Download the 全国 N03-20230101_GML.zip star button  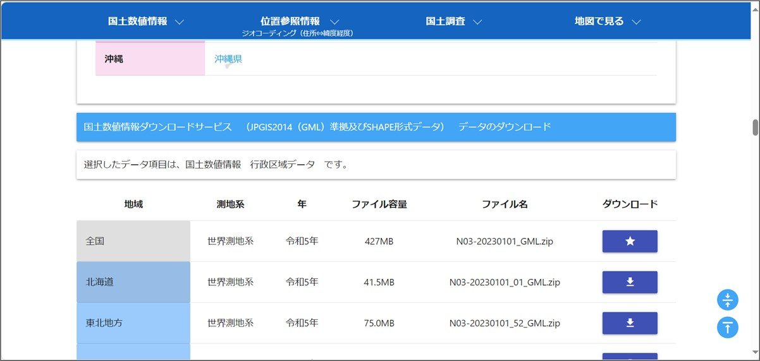[x=630, y=241]
